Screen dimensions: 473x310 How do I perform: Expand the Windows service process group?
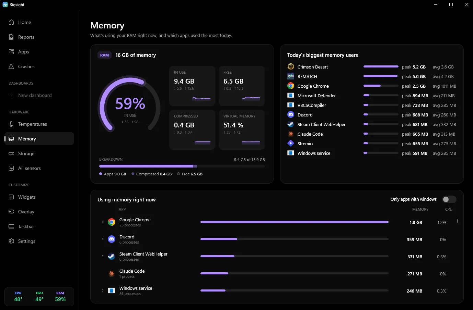(103, 290)
